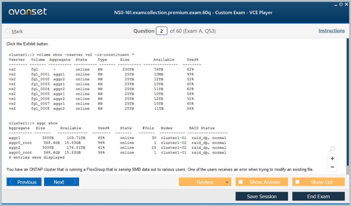Screen dimensions: 351x206
Task: Click the fg1_0002 volume row
Action: click(101, 79)
